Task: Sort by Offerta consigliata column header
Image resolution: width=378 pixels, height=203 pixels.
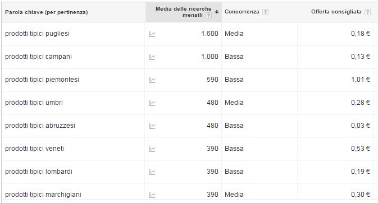Action: (336, 12)
